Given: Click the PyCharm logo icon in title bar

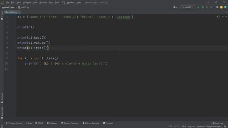Looking at the screenshot, I should click(x=2, y=2).
